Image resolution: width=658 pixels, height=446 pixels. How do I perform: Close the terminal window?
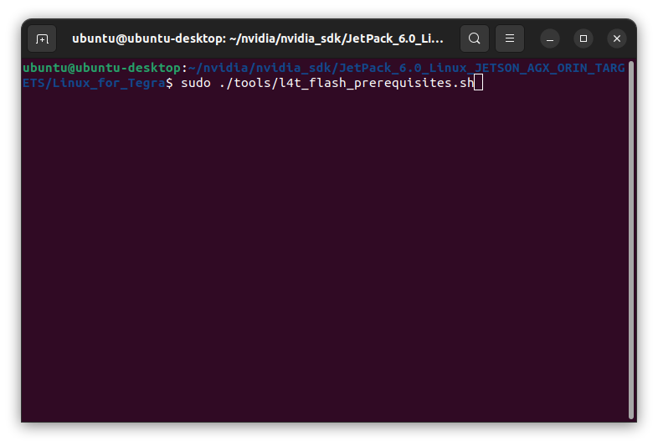[617, 38]
